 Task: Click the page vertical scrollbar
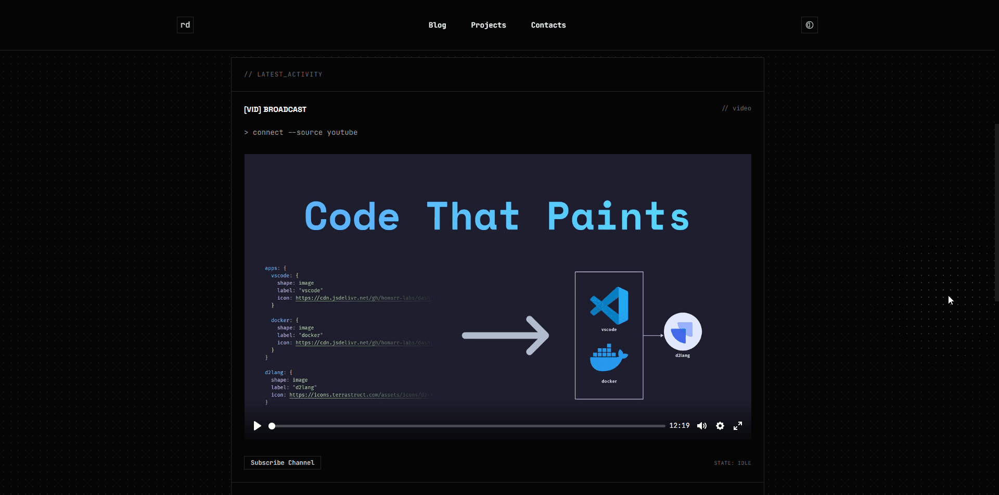click(996, 212)
